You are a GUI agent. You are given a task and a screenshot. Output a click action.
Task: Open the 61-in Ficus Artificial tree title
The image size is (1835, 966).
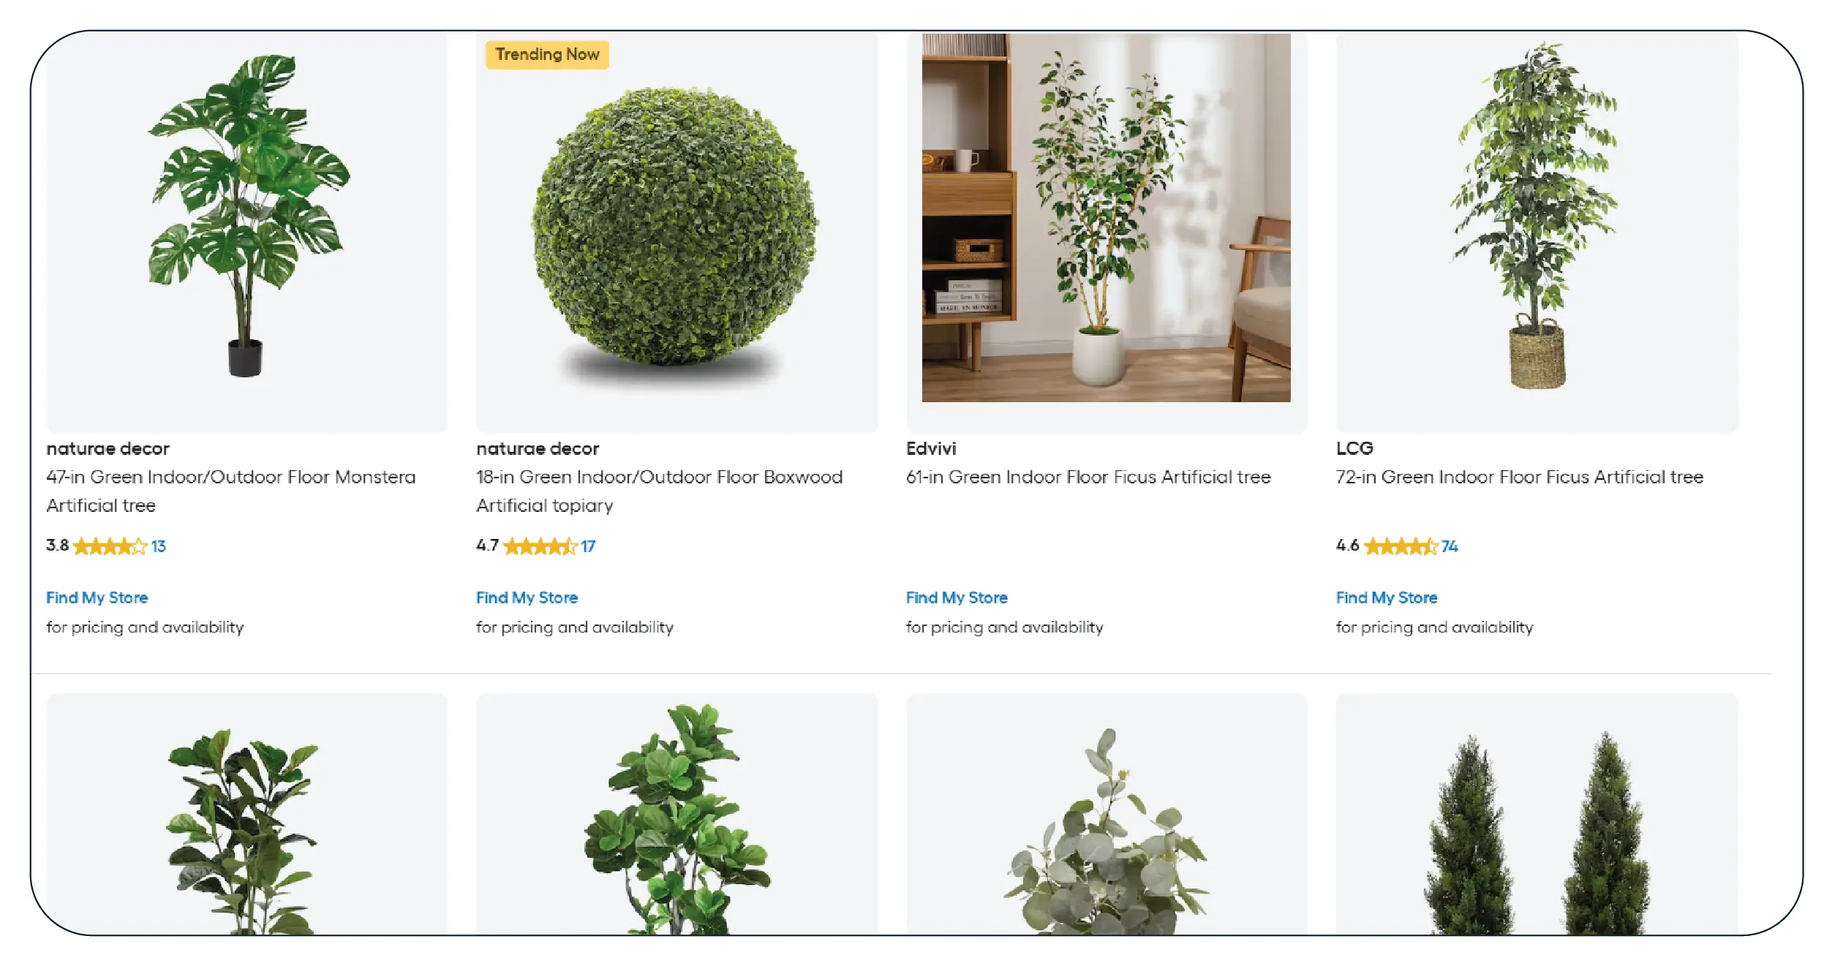[x=1088, y=477]
